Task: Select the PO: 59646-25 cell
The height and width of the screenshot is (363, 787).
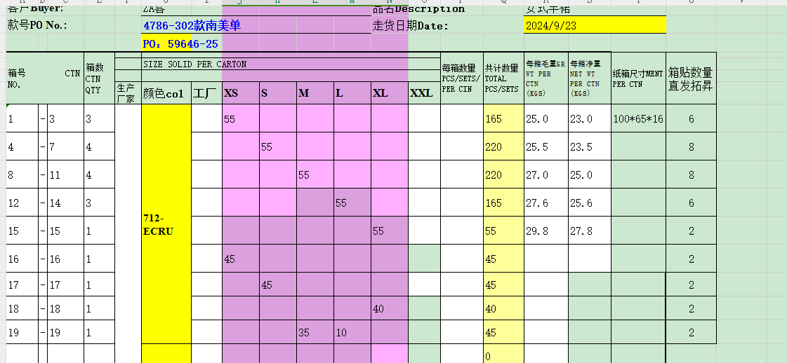Action: 180,44
